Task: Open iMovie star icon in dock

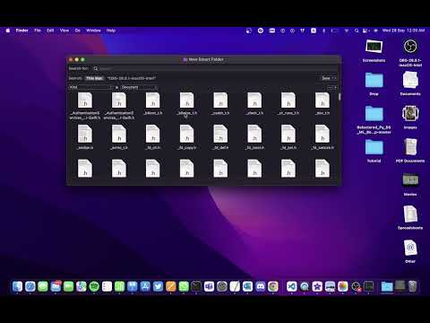Action: click(x=317, y=286)
